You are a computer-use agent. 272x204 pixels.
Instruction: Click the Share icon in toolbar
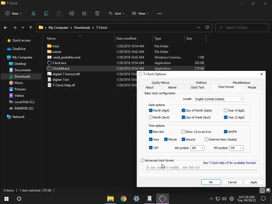coord(84,13)
